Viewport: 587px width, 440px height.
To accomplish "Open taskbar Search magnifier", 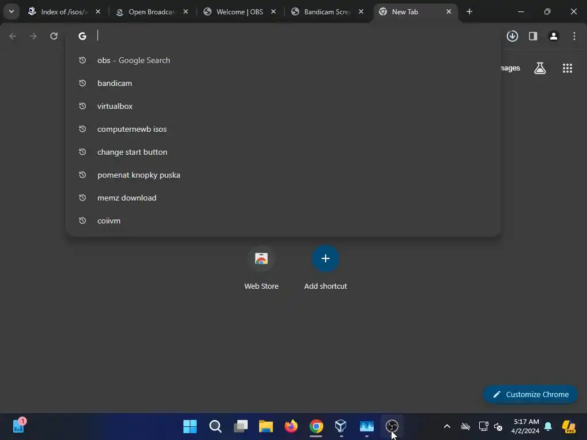I will [216, 426].
